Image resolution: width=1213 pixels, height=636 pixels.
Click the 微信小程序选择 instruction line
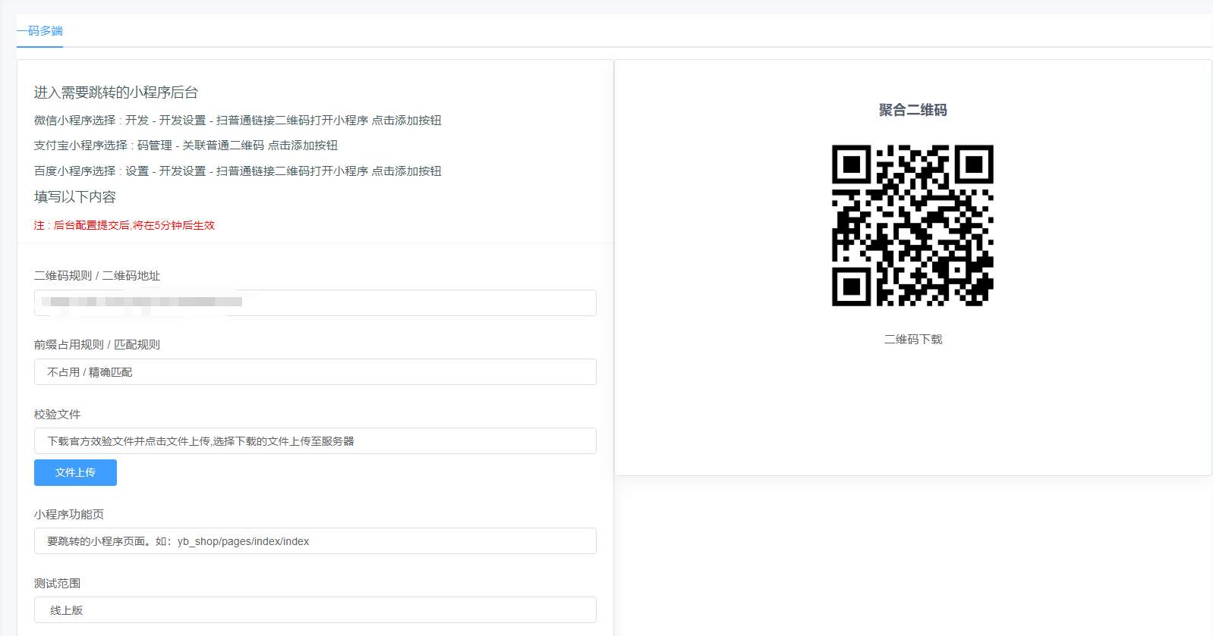coord(238,121)
